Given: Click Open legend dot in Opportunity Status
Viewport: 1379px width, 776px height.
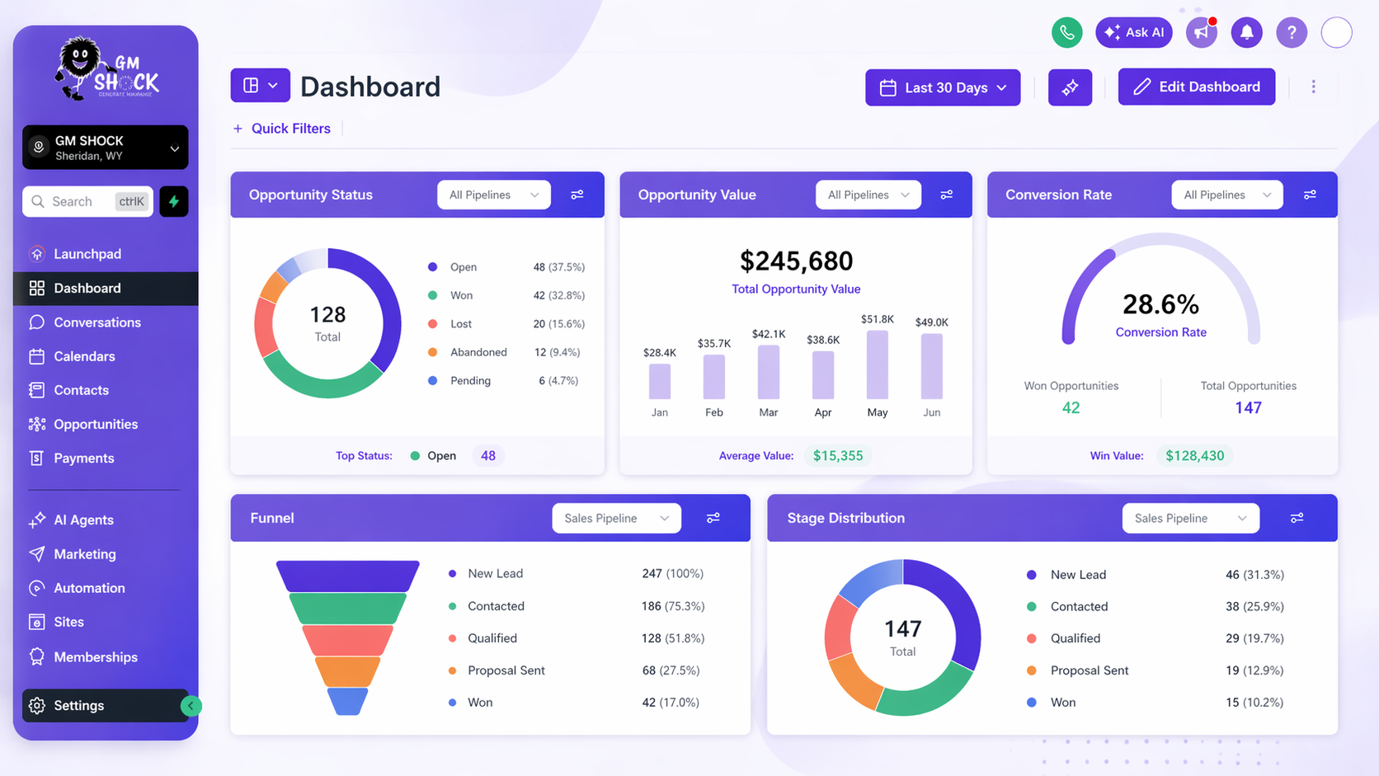Looking at the screenshot, I should tap(432, 267).
